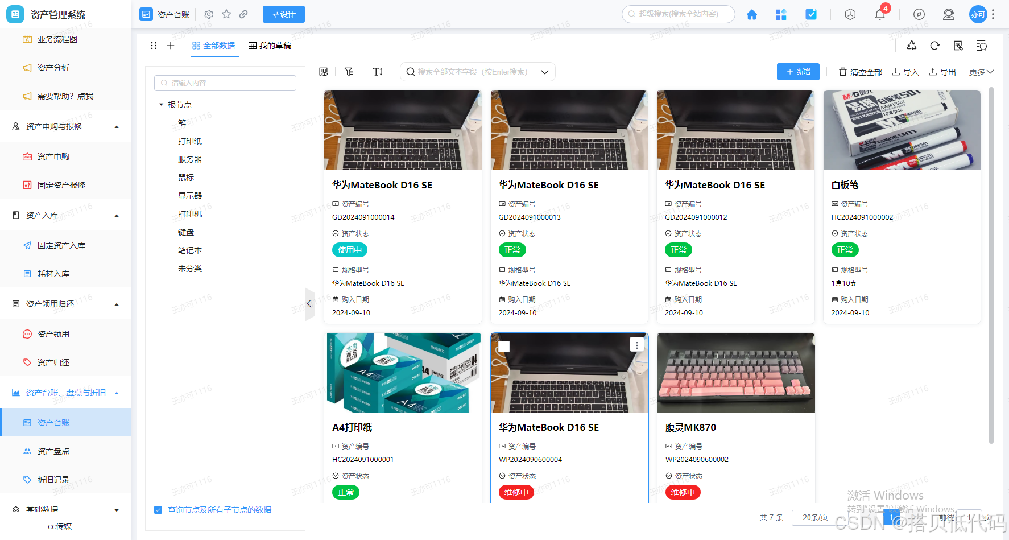Click the 资产申购 sidebar icon
This screenshot has height=540, width=1009.
point(27,156)
